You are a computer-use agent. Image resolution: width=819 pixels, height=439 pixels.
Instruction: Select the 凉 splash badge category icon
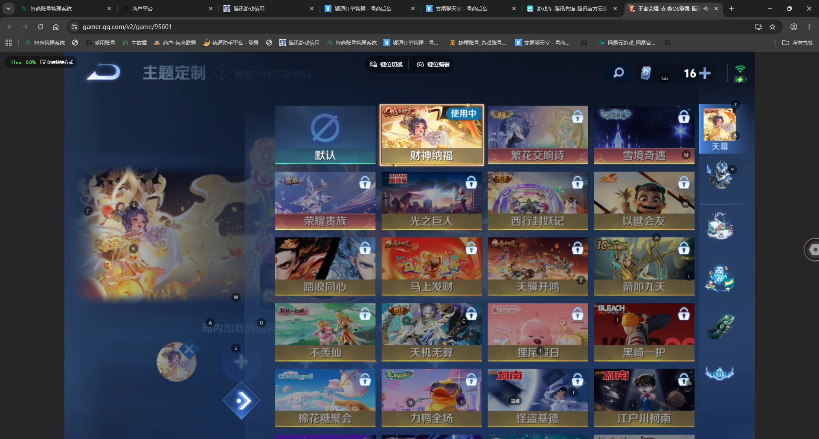[720, 278]
